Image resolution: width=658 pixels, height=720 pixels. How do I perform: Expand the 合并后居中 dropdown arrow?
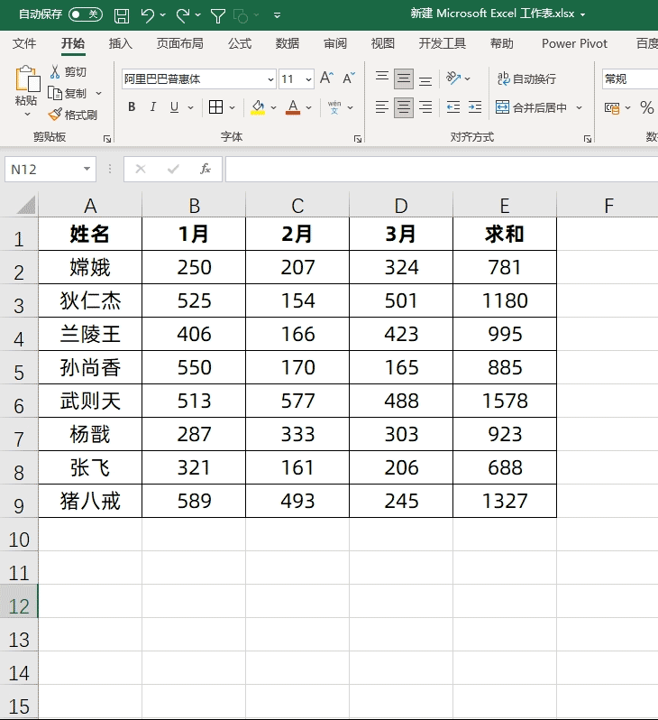coord(579,108)
